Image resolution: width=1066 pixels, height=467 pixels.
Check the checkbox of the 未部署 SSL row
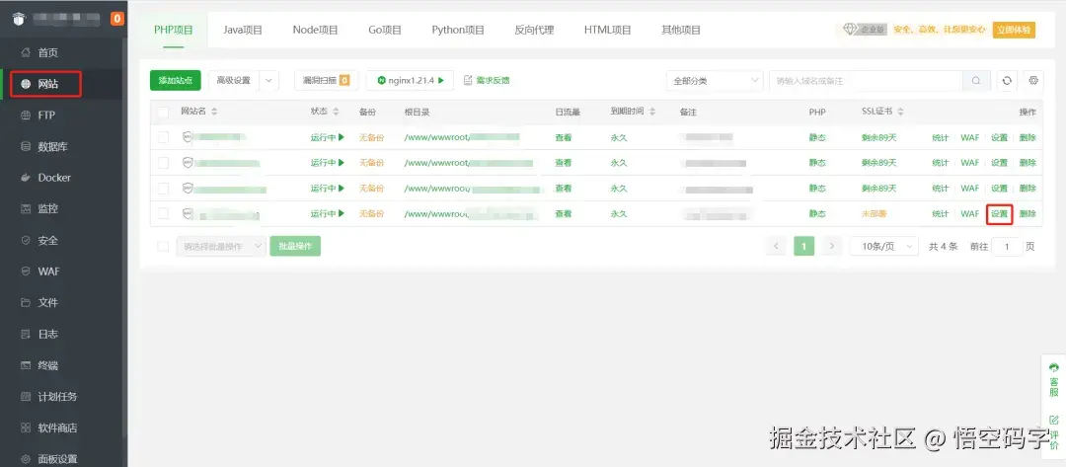click(163, 213)
